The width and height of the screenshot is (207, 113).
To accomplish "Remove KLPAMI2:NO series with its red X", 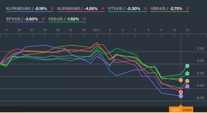I will click(x=52, y=9).
